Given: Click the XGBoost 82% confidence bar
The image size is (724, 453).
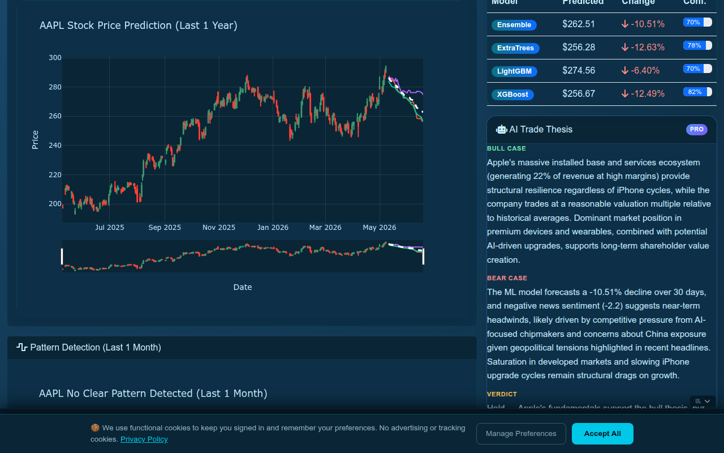Looking at the screenshot, I should coord(697,92).
